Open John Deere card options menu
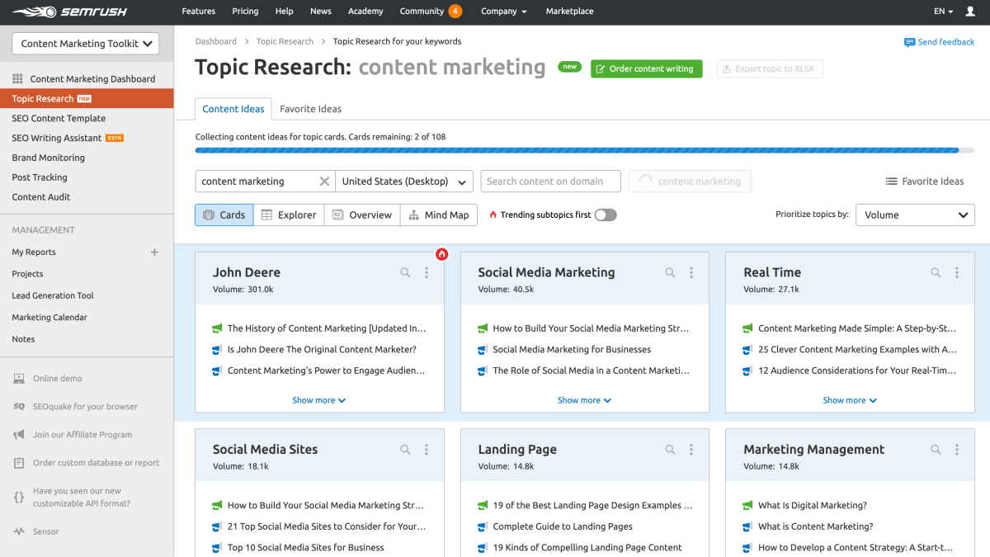990x557 pixels. (x=427, y=272)
